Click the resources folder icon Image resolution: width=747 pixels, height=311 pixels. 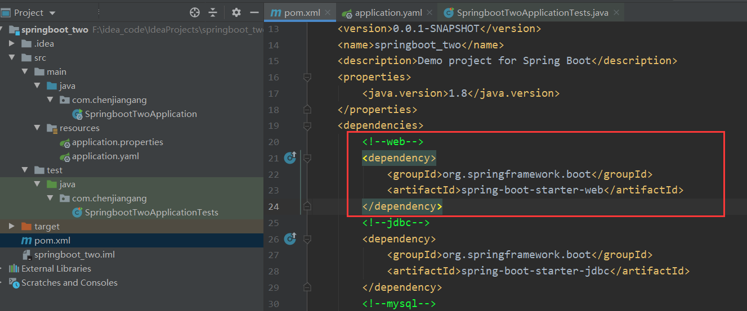click(52, 128)
